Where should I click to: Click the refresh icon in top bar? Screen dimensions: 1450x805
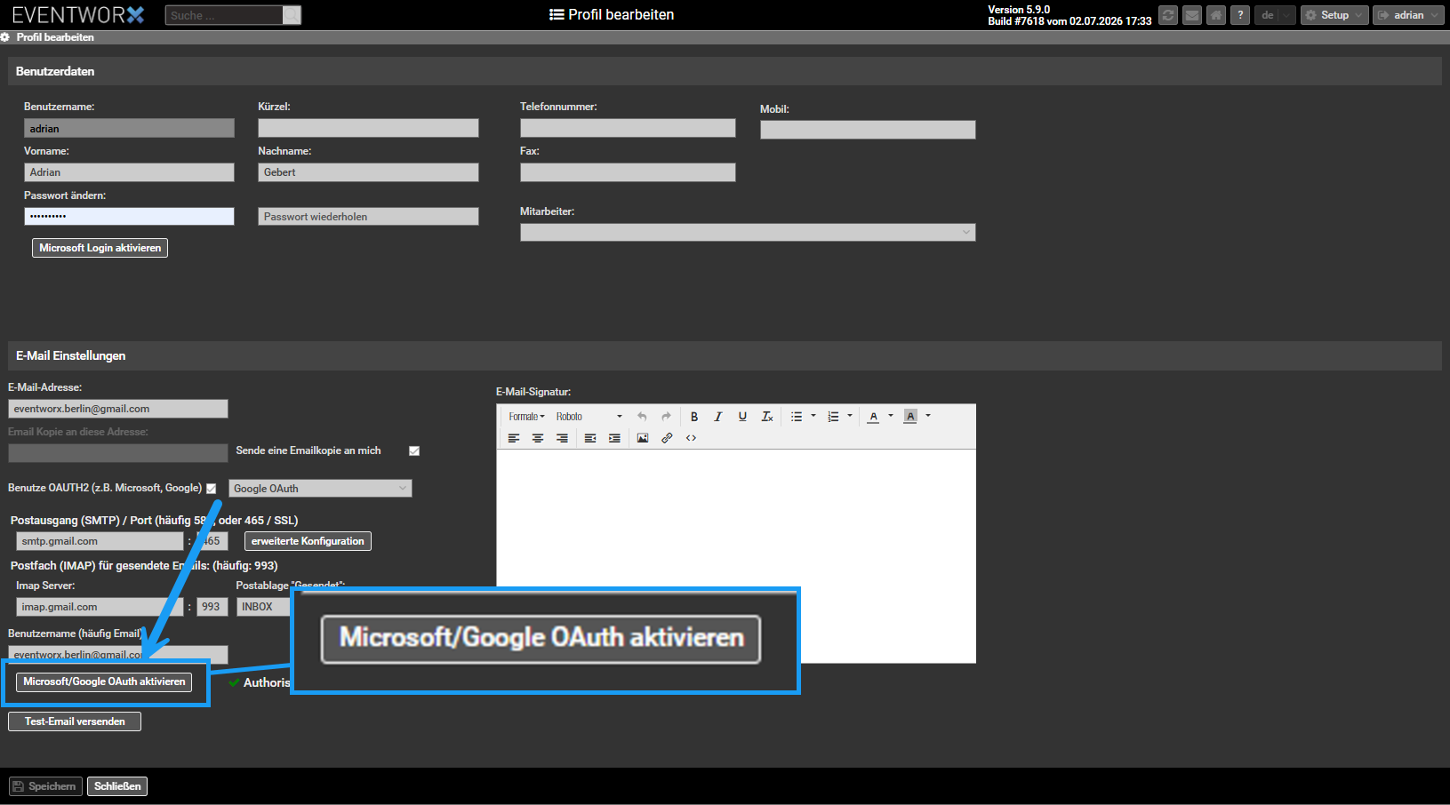(1168, 15)
